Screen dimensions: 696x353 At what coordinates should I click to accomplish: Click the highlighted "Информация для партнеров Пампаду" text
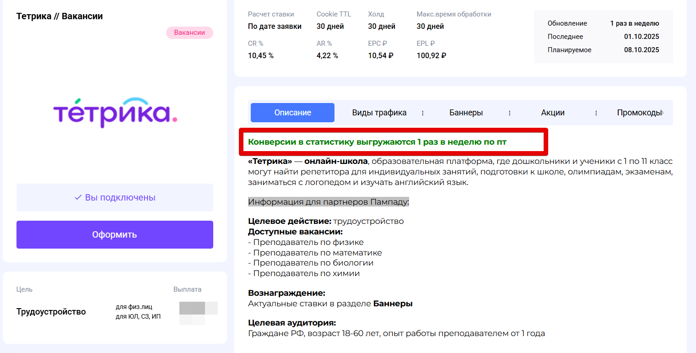[x=329, y=202]
